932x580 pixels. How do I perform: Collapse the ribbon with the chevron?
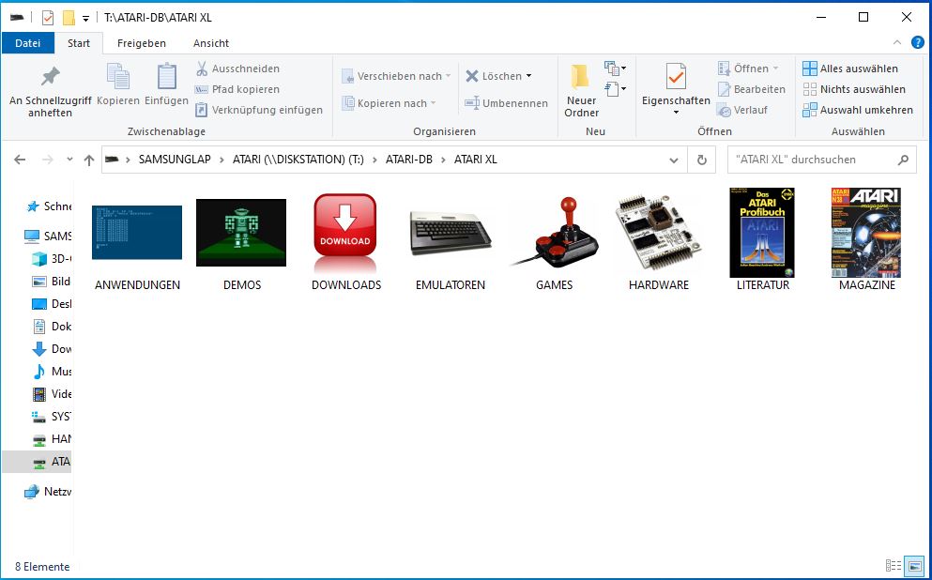point(897,42)
